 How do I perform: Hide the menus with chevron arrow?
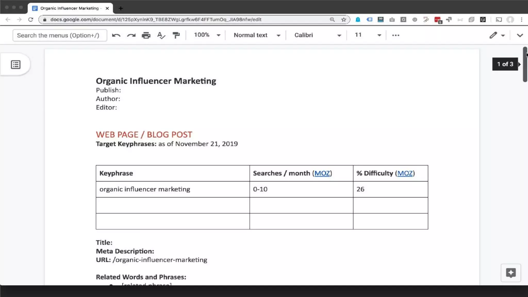click(x=520, y=35)
